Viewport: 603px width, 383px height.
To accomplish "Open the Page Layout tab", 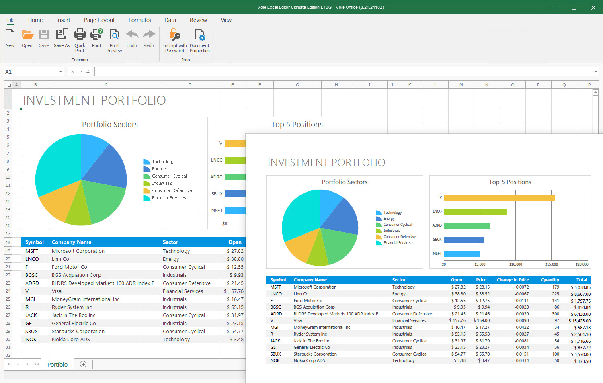I will coord(99,20).
